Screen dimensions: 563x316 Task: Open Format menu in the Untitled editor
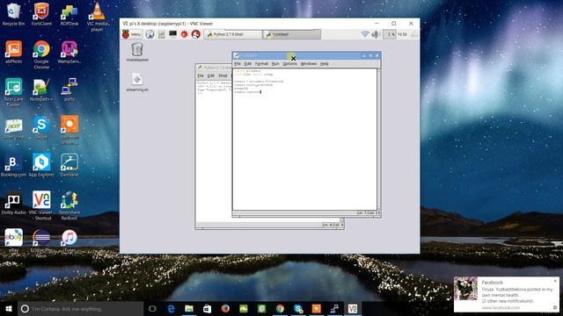point(261,64)
